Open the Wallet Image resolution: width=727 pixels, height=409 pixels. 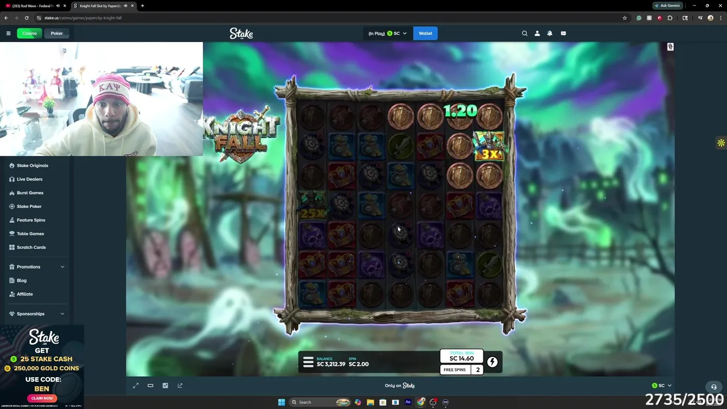(425, 33)
